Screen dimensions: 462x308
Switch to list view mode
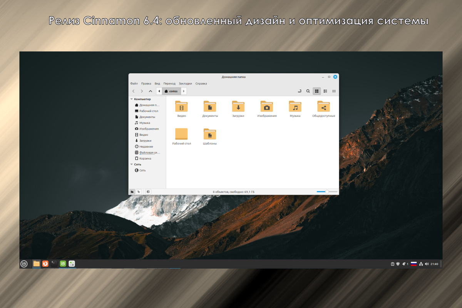tap(325, 91)
